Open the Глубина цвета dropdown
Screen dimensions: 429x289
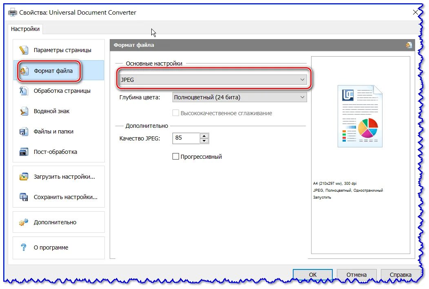239,97
